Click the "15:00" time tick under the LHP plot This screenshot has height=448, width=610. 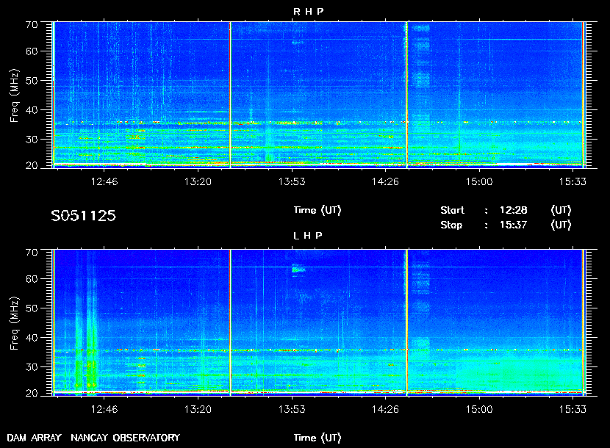pos(479,409)
